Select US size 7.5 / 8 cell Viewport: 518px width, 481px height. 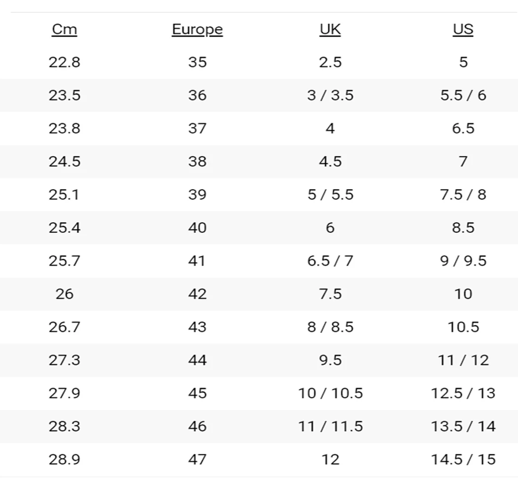click(x=463, y=194)
